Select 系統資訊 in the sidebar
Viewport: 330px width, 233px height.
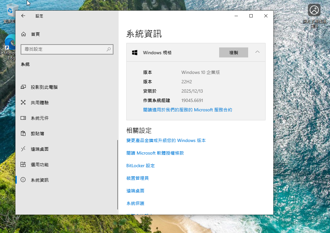[40, 180]
